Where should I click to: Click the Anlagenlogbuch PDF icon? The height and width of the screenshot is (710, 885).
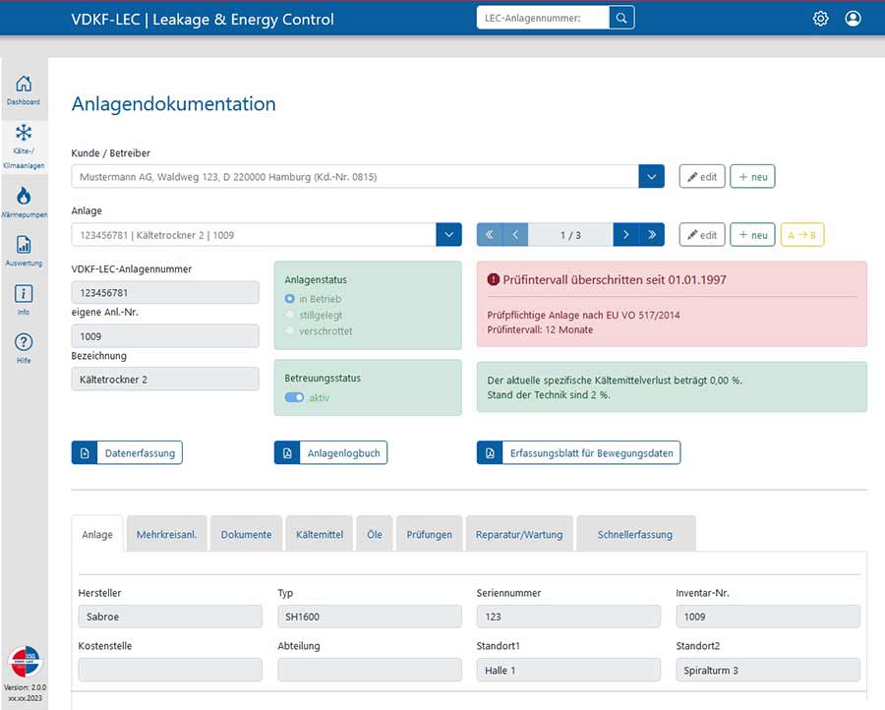click(287, 452)
